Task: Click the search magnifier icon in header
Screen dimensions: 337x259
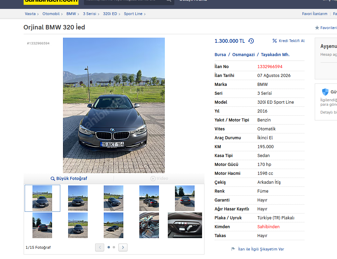Action: pos(169,1)
